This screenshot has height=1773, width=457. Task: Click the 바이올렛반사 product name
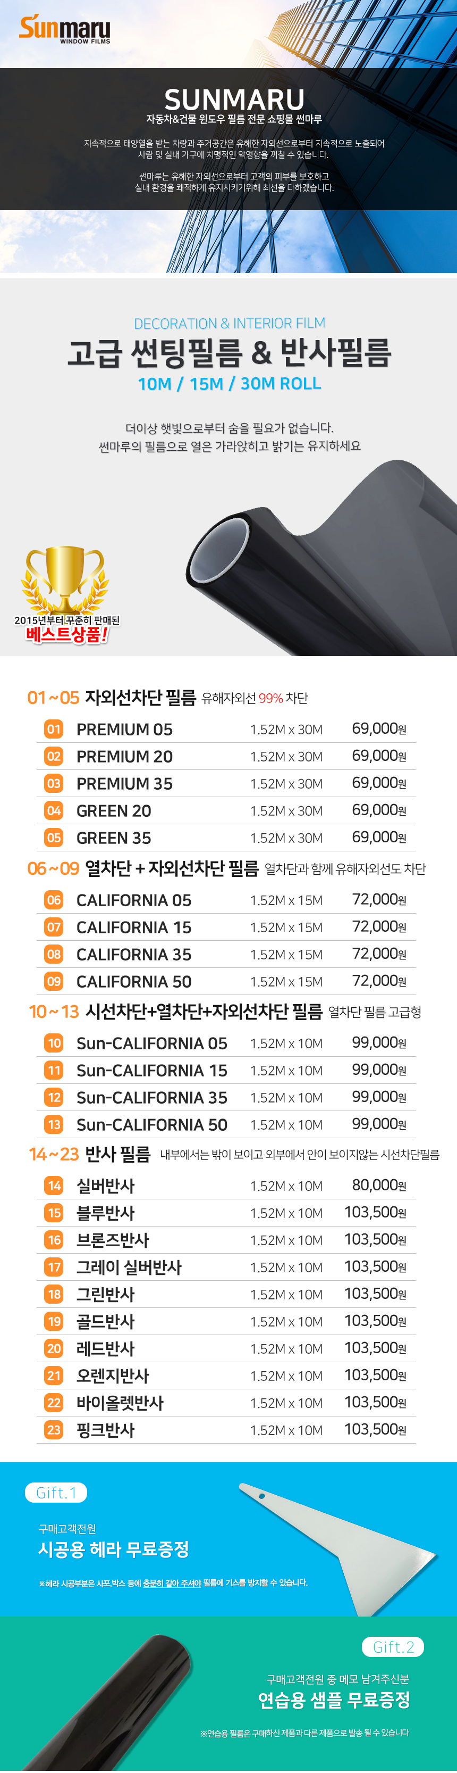pyautogui.click(x=120, y=1403)
